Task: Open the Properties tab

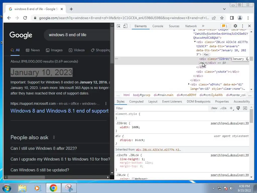Action: pyautogui.click(x=222, y=102)
